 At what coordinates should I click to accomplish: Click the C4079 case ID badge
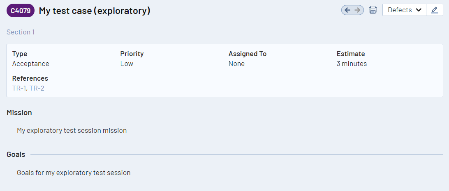(21, 11)
